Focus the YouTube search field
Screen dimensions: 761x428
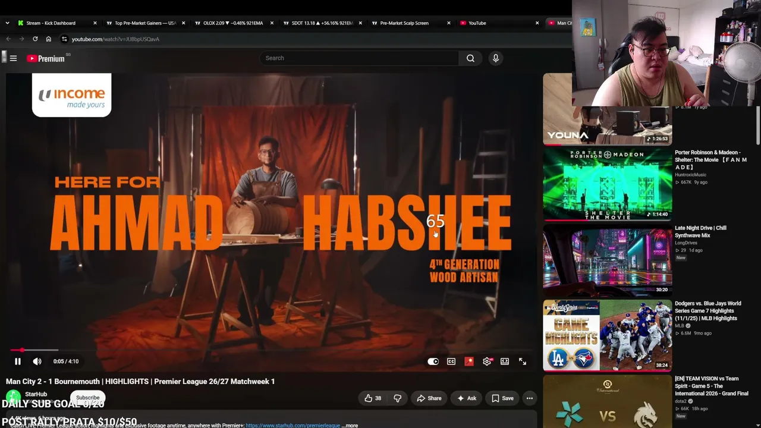(359, 58)
